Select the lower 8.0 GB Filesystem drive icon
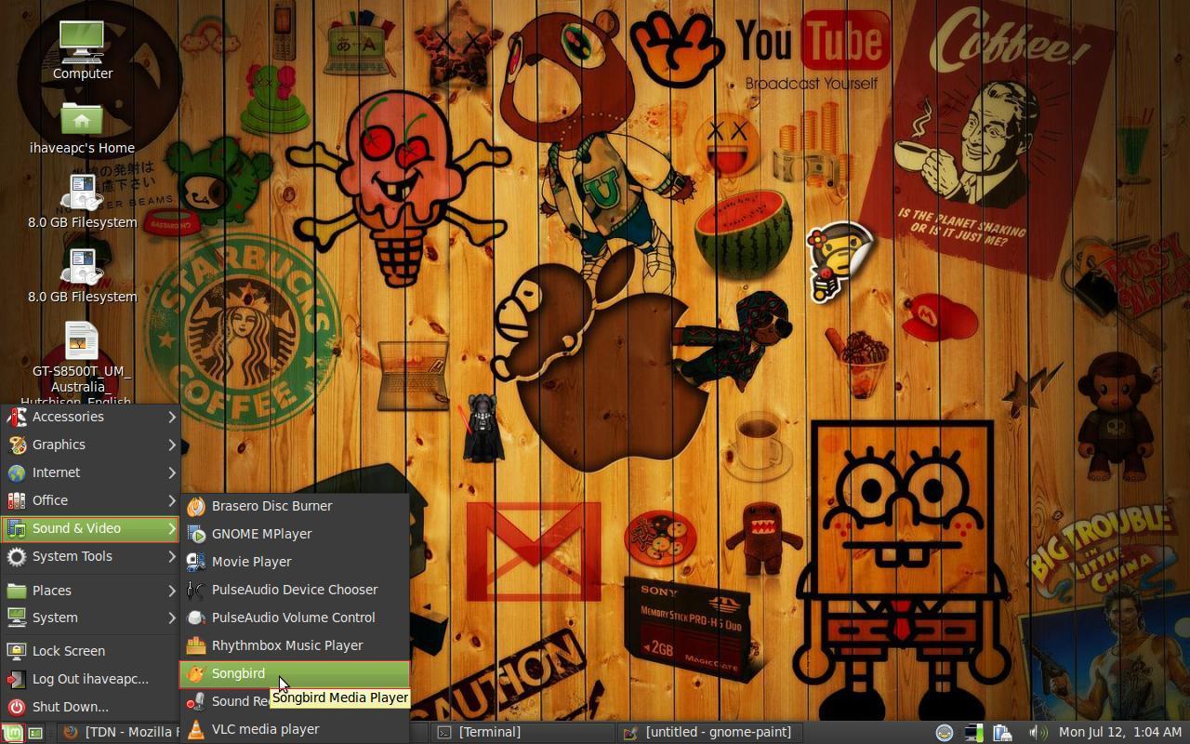Image resolution: width=1190 pixels, height=744 pixels. [x=82, y=267]
